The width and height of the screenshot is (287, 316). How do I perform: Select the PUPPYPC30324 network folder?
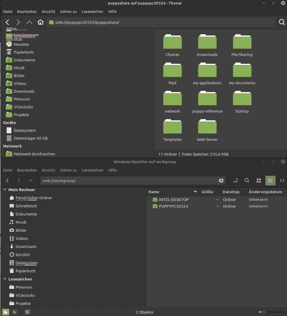[173, 206]
